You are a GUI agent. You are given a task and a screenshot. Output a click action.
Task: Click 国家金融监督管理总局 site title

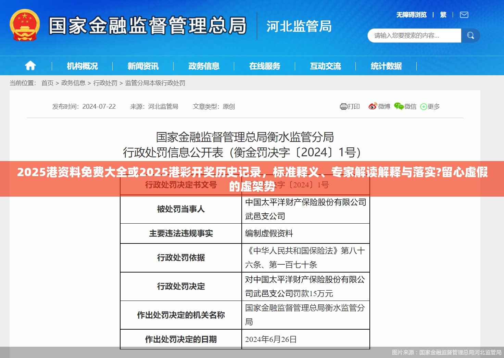[148, 26]
